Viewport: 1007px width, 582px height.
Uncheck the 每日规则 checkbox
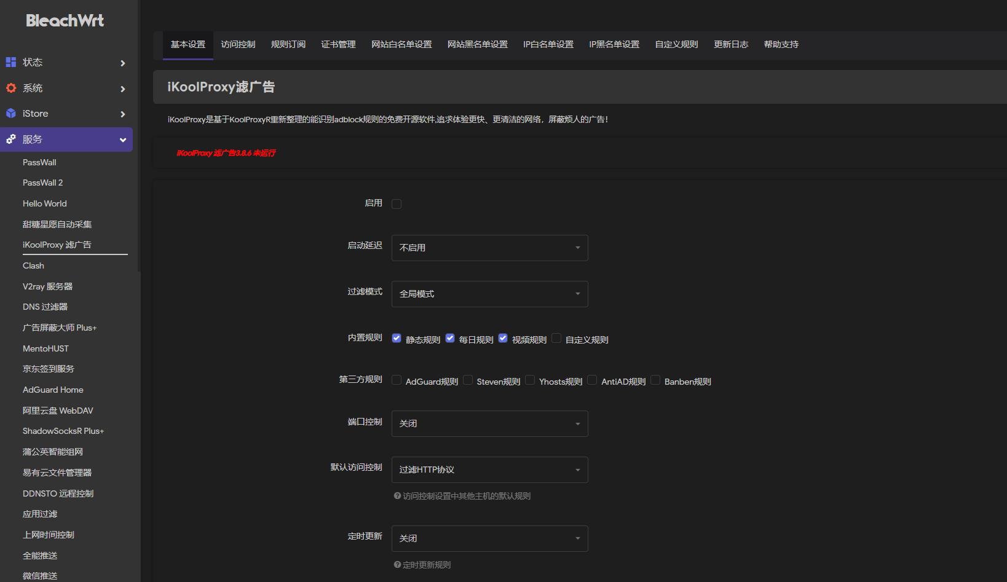click(450, 338)
